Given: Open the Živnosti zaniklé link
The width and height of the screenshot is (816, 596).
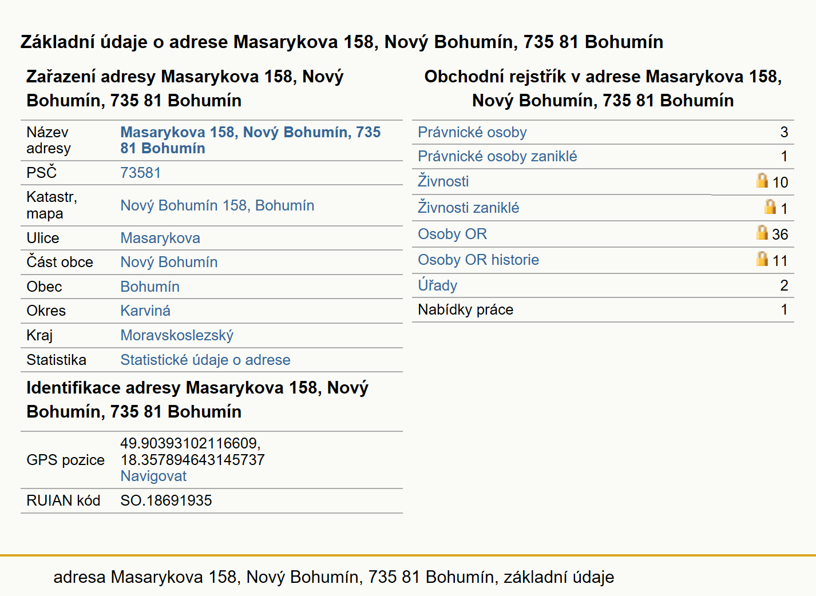Looking at the screenshot, I should [x=468, y=208].
